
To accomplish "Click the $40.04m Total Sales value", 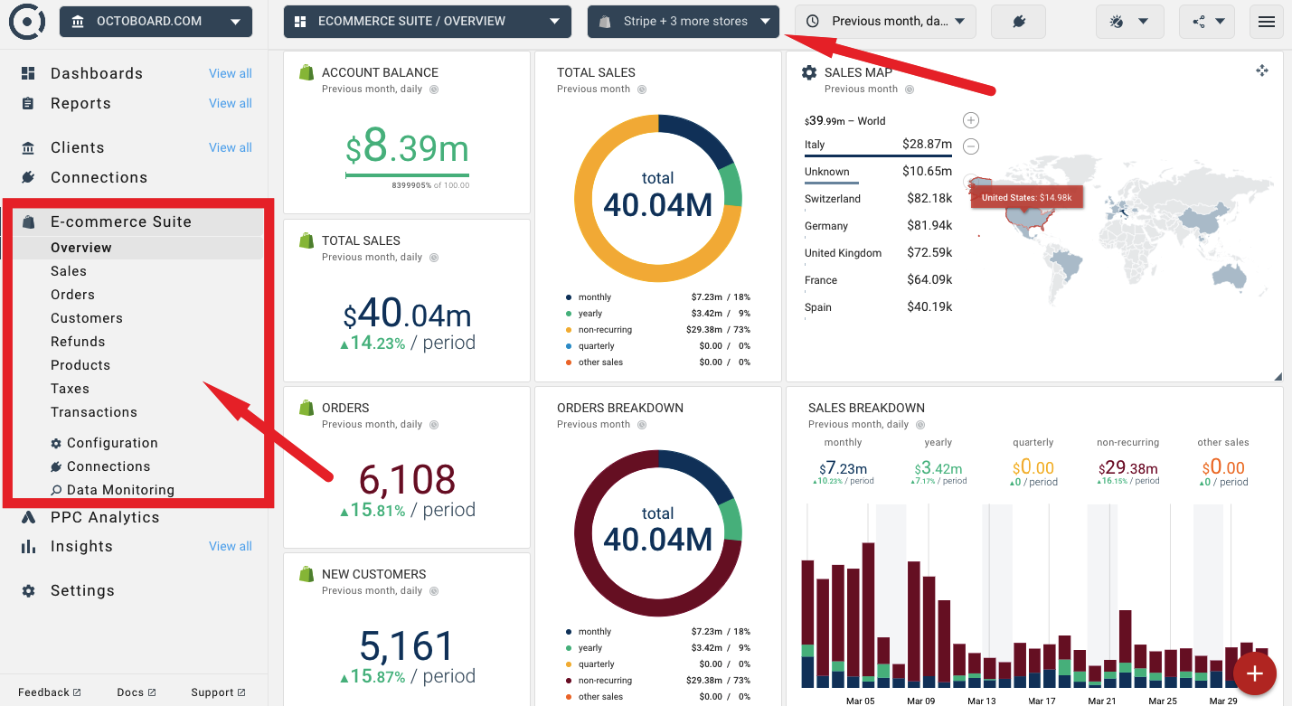I will point(407,315).
